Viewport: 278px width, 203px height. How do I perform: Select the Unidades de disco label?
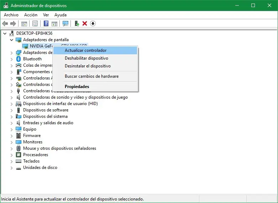tap(40, 168)
